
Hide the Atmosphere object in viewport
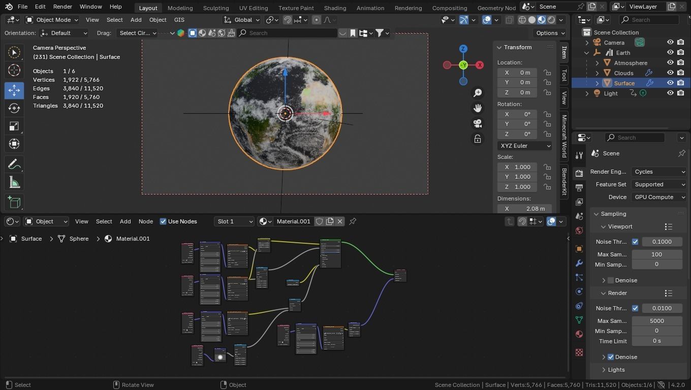(x=670, y=63)
